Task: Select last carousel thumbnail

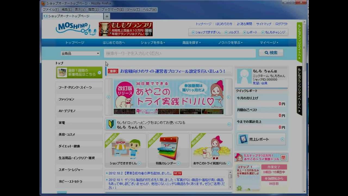Action: (x=213, y=112)
